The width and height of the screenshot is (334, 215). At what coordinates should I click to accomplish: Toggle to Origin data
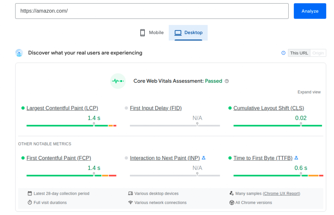(x=318, y=53)
